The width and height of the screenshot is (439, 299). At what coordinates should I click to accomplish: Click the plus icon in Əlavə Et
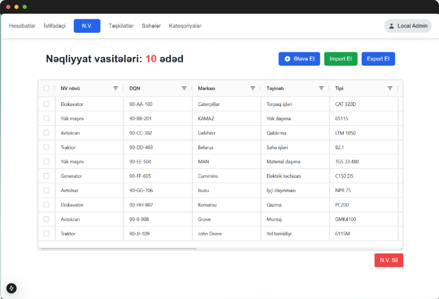click(287, 59)
